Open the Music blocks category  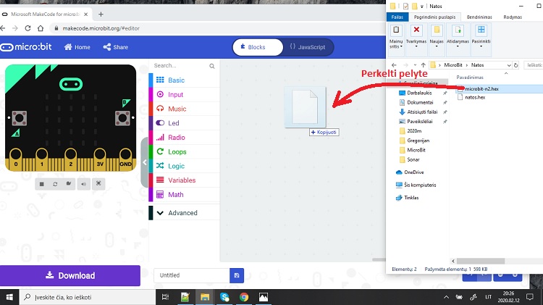[x=184, y=109]
